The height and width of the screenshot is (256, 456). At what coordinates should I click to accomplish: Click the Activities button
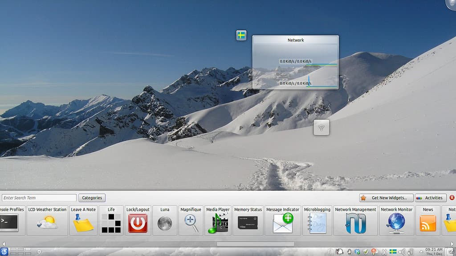430,198
